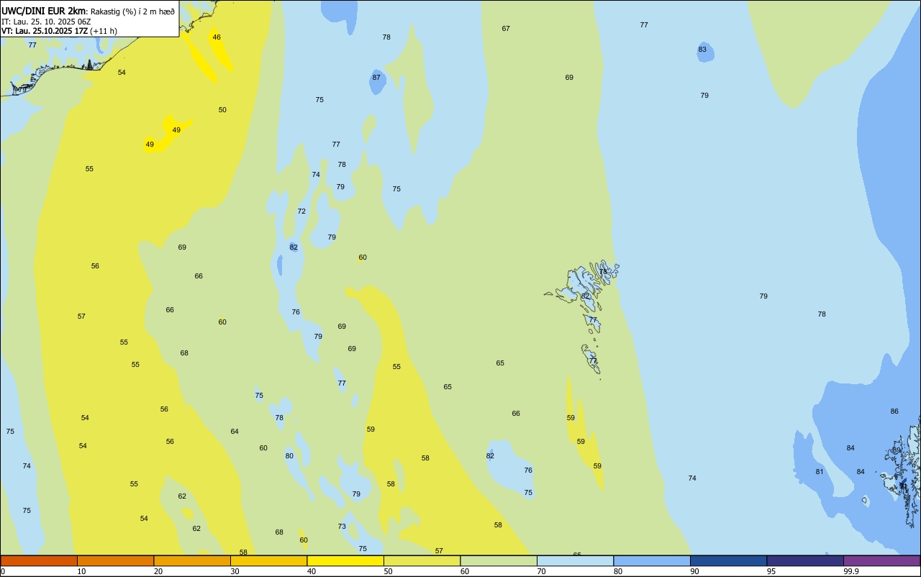
Task: Click the 72 value on the map
Action: [x=301, y=211]
